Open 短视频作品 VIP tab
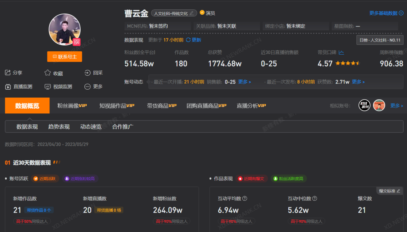Screen dimensions: 407x232 pyautogui.click(x=117, y=105)
